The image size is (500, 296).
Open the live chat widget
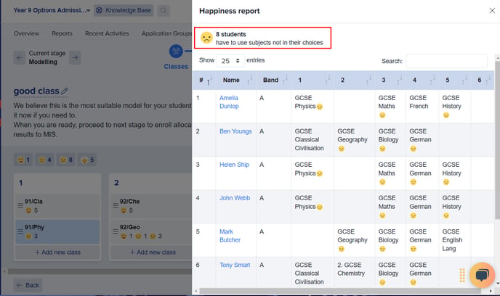click(482, 275)
